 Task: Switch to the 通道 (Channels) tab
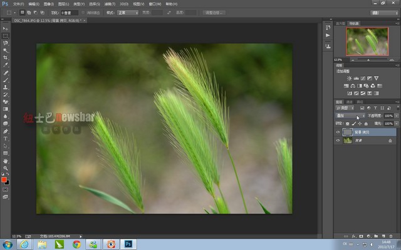point(350,101)
